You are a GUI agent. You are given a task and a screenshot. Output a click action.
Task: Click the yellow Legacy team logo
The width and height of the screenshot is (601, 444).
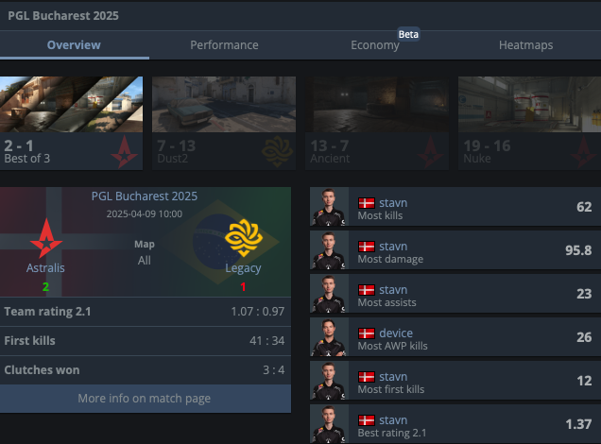click(244, 238)
